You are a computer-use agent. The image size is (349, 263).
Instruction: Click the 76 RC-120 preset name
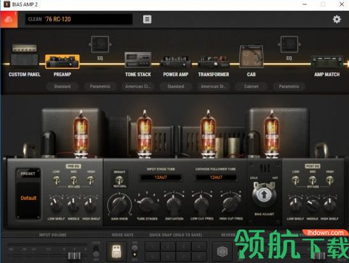(58, 19)
